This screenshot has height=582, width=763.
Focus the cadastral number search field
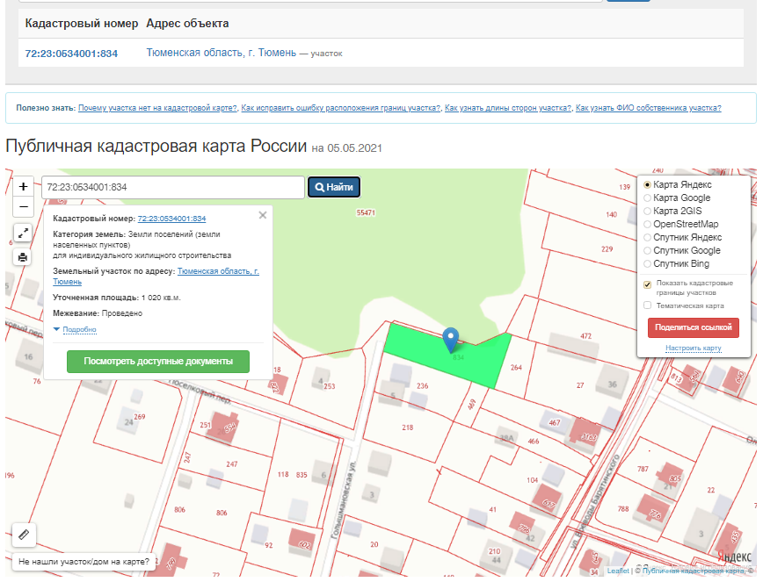[173, 187]
